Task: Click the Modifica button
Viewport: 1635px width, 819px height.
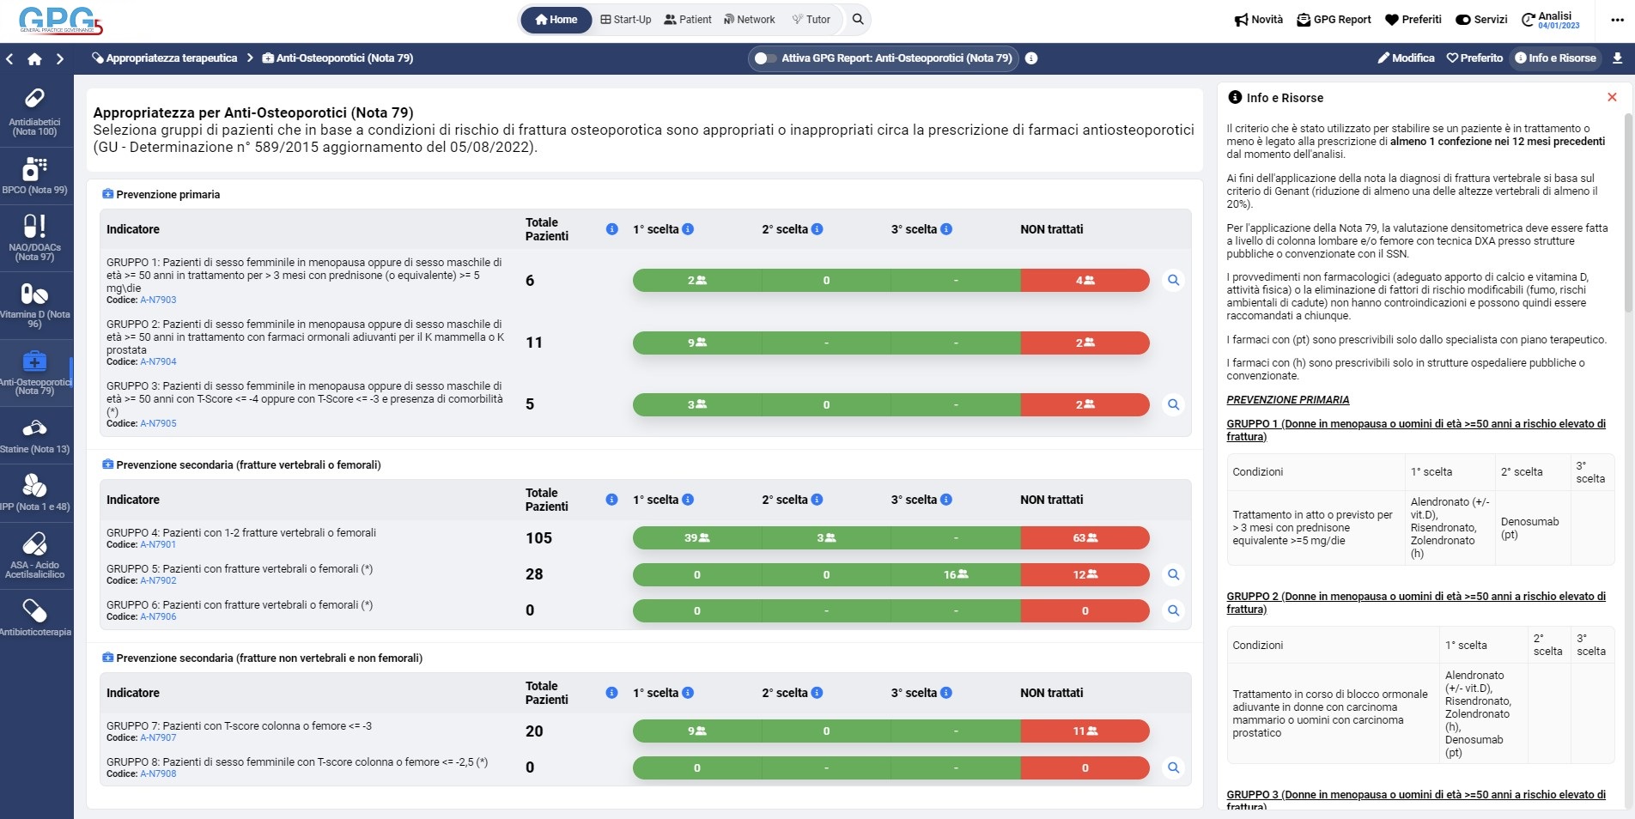Action: (1406, 58)
